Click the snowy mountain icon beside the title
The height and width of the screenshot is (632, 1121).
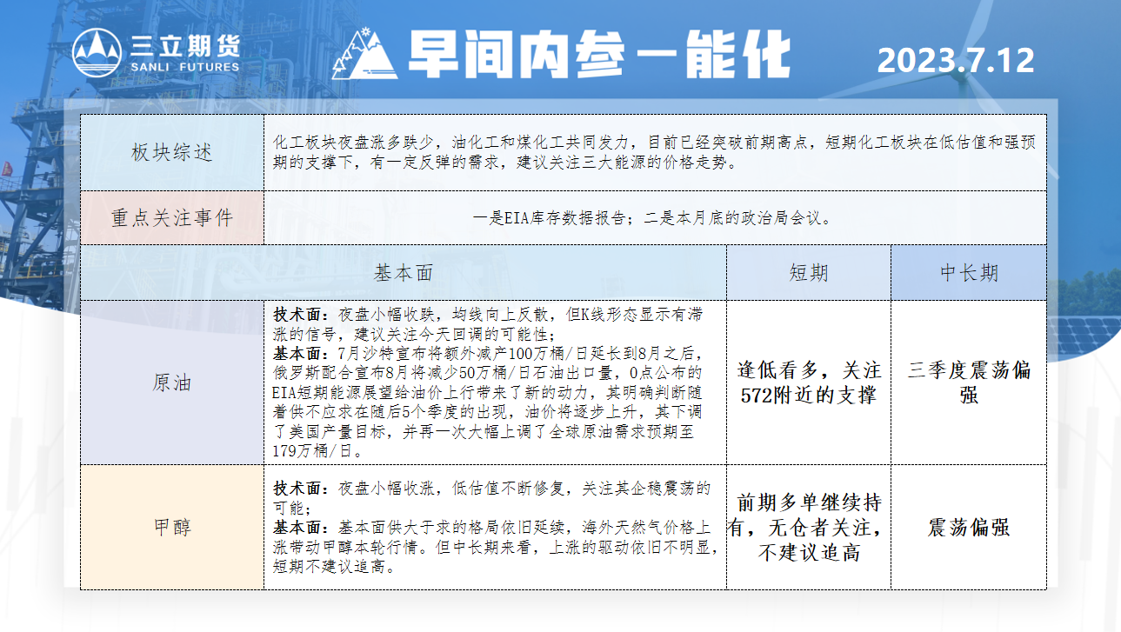tap(365, 54)
